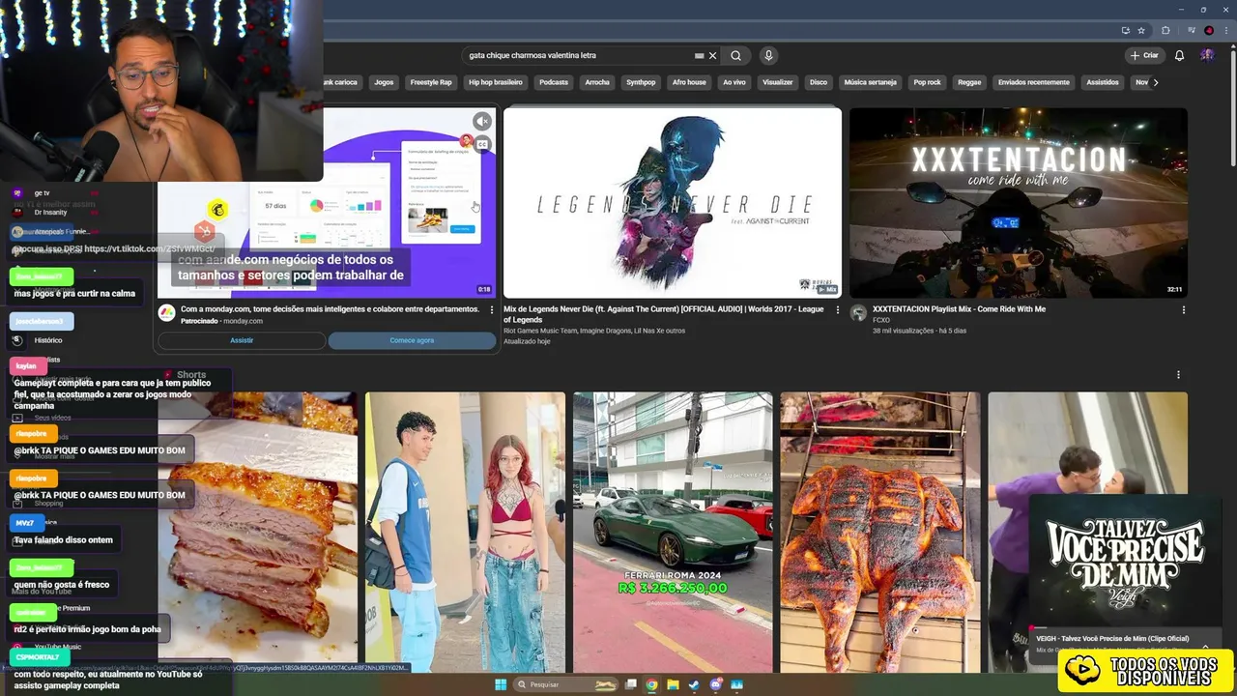The width and height of the screenshot is (1237, 696).
Task: Open the Chrome profile avatar
Action: pyautogui.click(x=1209, y=30)
